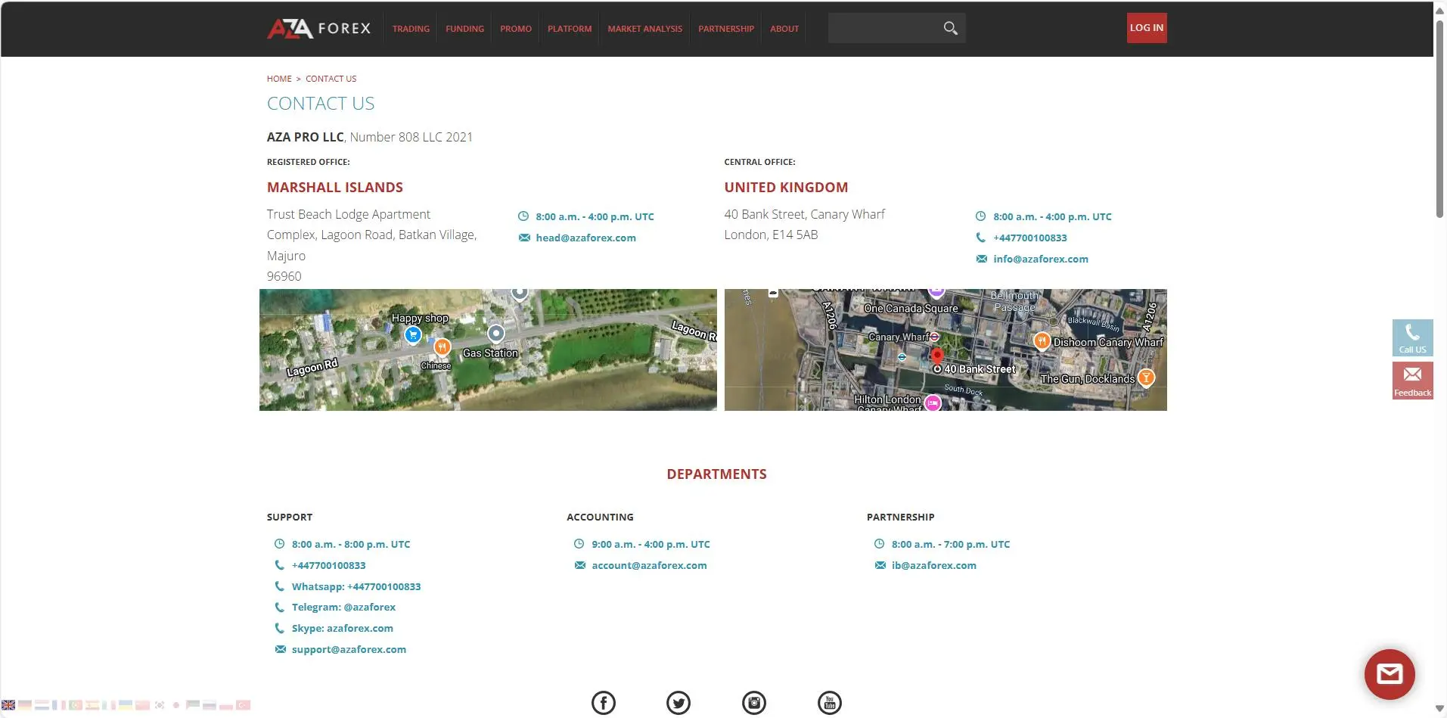Click the red 40 Bank Street marker
This screenshot has height=718, width=1447.
point(937,356)
